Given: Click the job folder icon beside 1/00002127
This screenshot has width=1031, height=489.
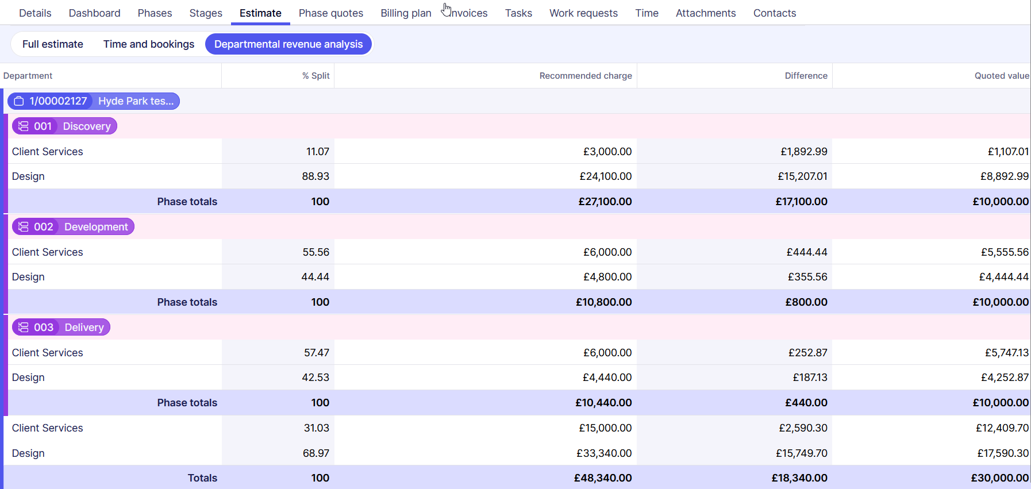Looking at the screenshot, I should click(19, 101).
